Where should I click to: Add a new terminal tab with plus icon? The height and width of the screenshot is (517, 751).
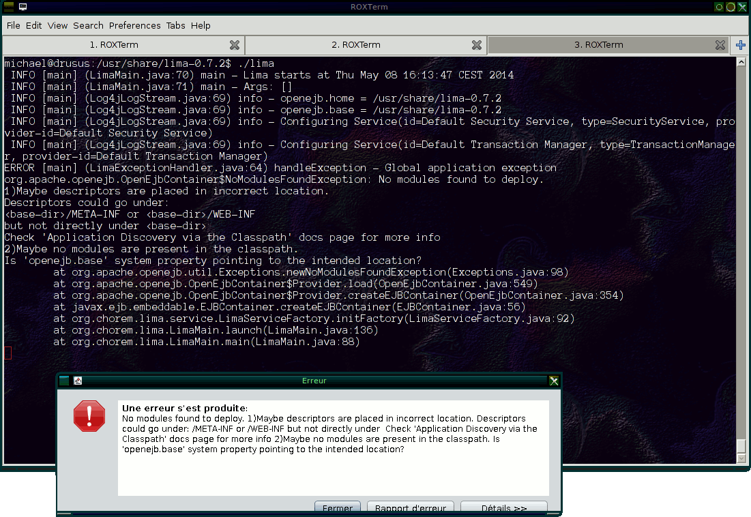(x=741, y=45)
